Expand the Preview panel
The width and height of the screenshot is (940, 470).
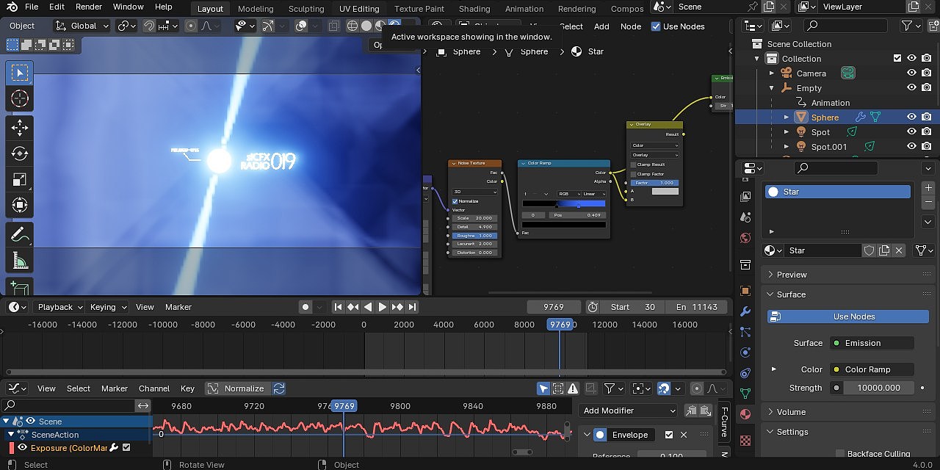[791, 275]
